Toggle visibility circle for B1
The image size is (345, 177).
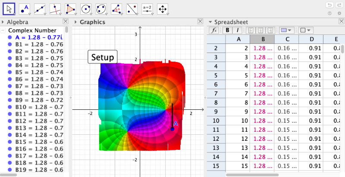tap(9, 44)
